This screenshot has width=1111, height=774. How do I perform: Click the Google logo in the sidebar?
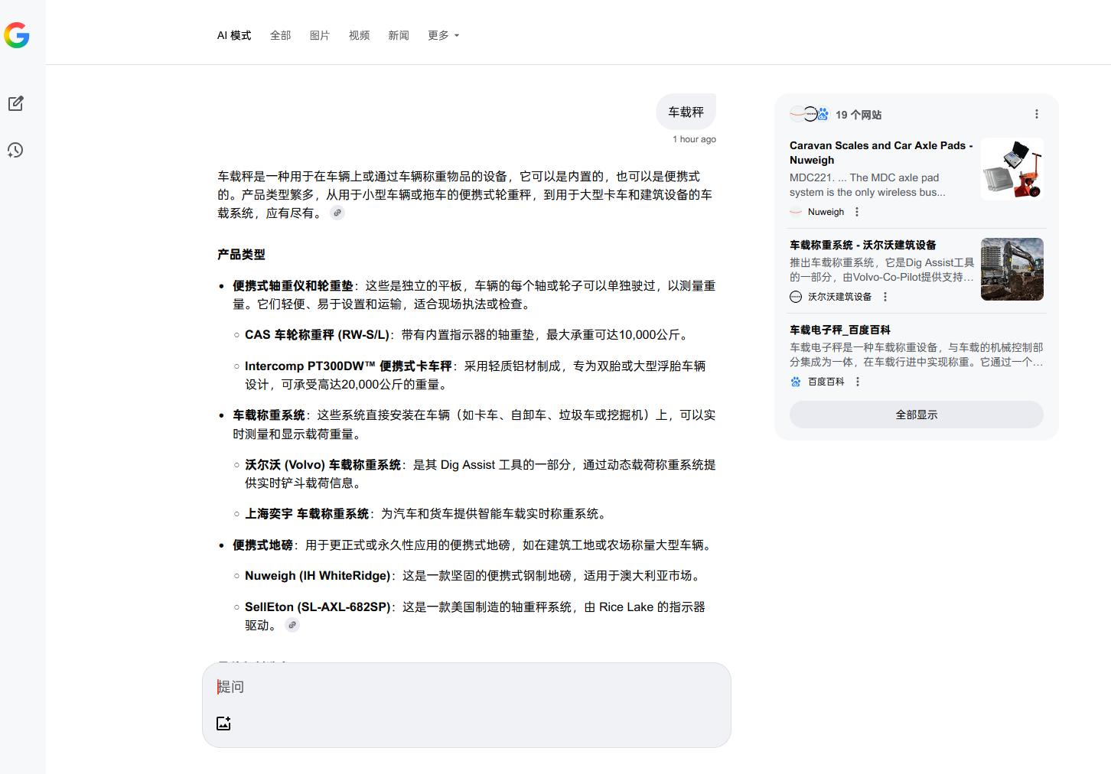pos(17,35)
